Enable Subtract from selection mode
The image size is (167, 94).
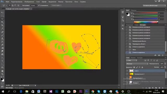(15, 5)
